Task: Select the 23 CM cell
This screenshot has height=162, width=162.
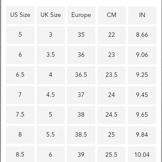Action: [x=111, y=55]
